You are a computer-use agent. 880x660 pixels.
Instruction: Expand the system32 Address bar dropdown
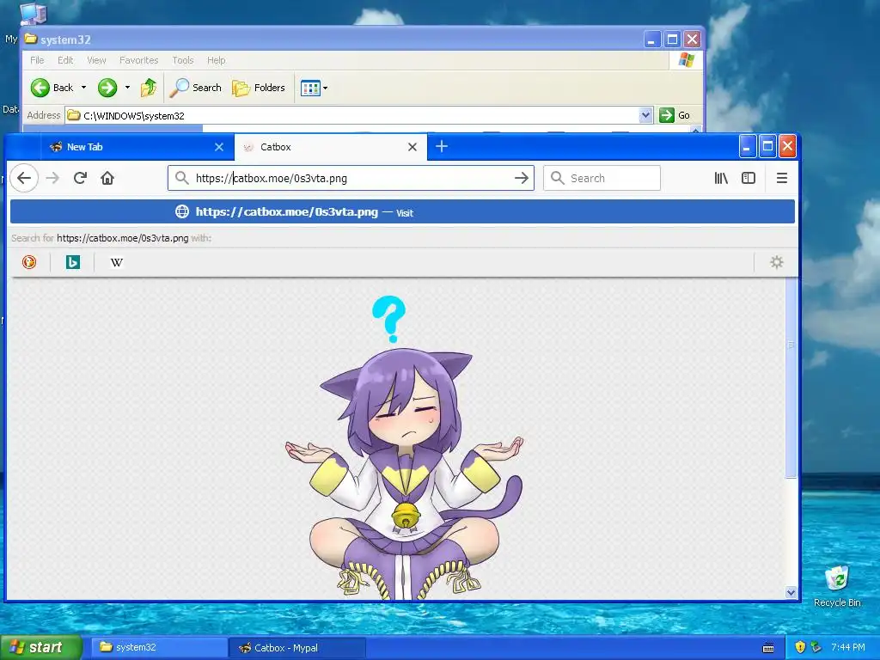click(x=645, y=116)
